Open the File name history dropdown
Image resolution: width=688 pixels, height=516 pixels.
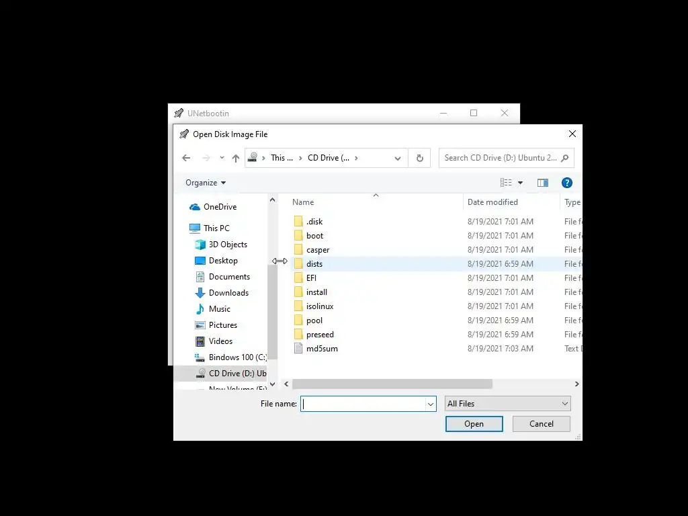click(431, 404)
